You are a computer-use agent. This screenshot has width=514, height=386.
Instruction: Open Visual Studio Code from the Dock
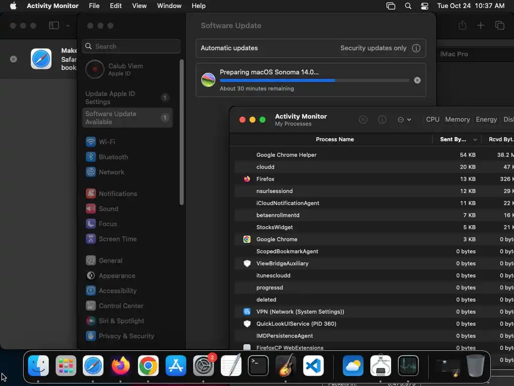coord(313,366)
